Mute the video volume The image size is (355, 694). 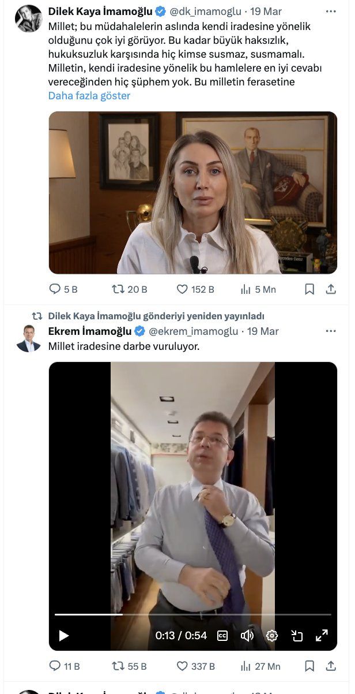(x=247, y=636)
